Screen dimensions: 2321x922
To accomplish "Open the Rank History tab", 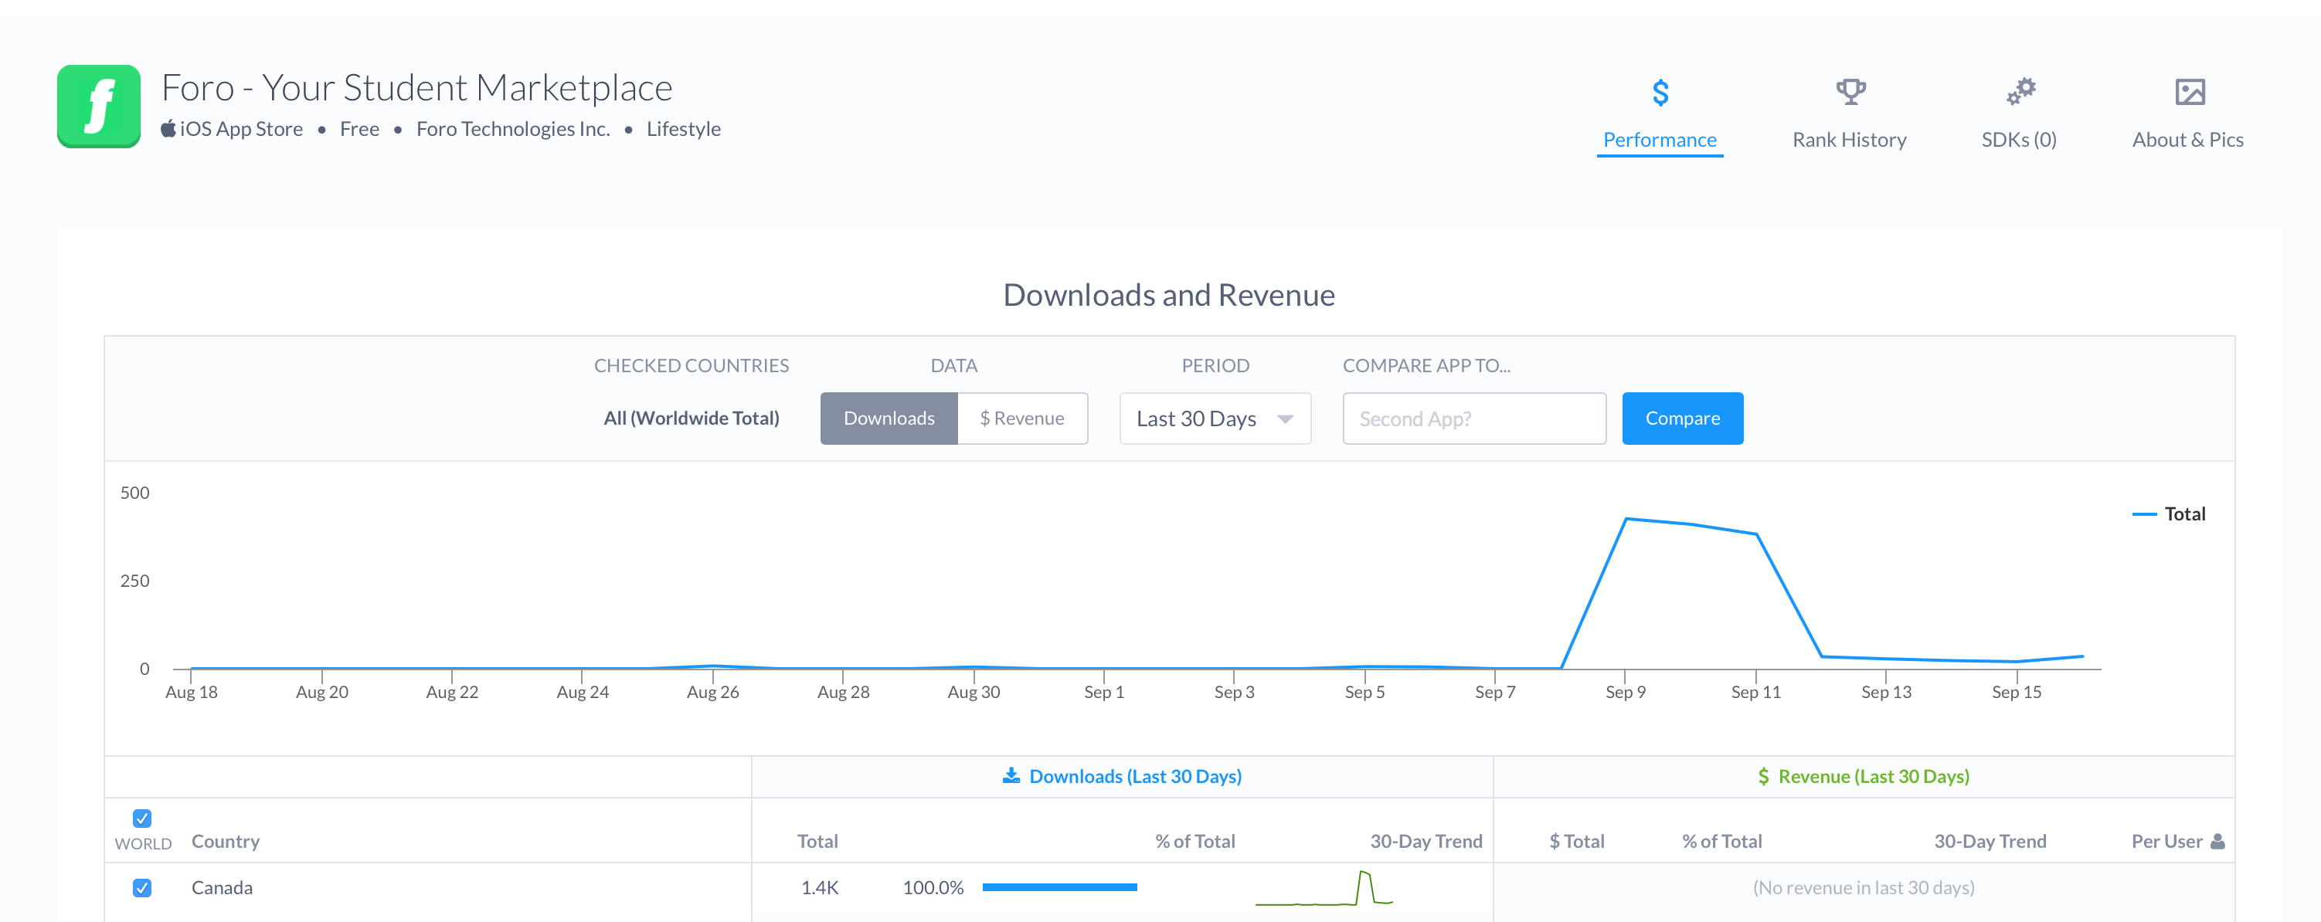I will 1849,140.
